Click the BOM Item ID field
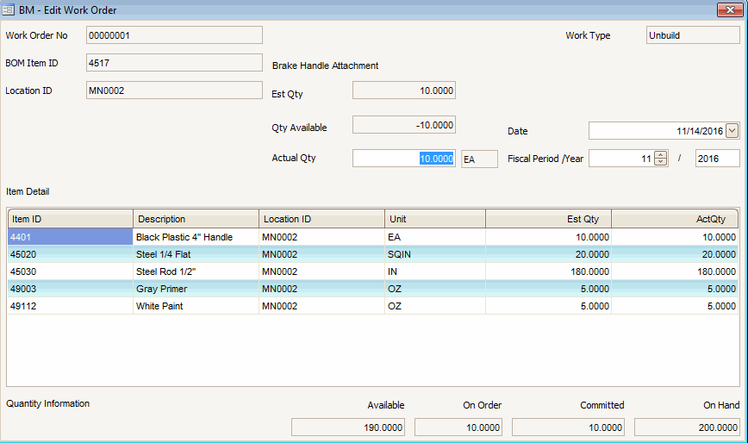The width and height of the screenshot is (748, 443). 174,63
